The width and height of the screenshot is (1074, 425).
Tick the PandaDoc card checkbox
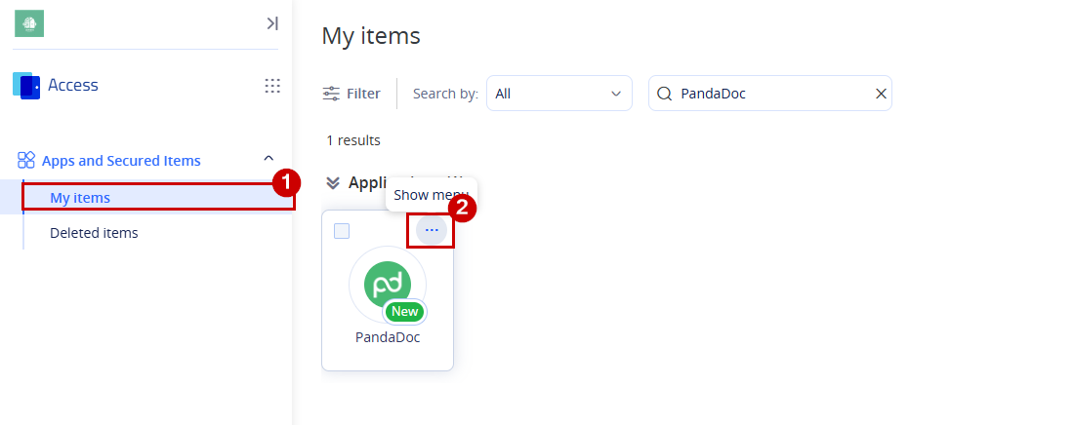pyautogui.click(x=342, y=231)
